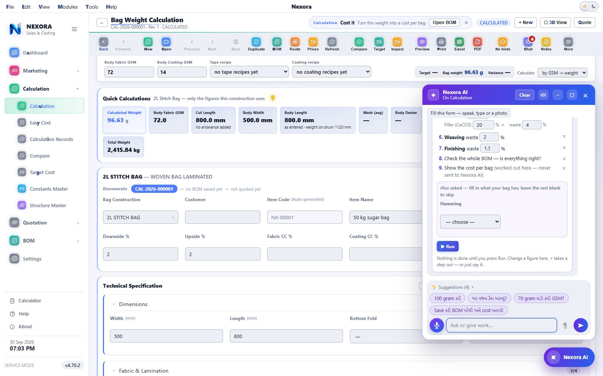Click the More toolbar icon
The image size is (603, 376).
(x=568, y=44)
